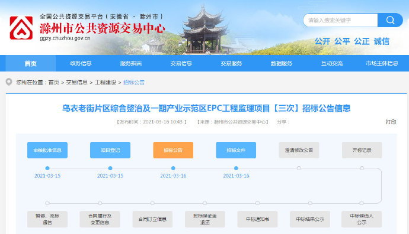Click the 2021-03-15 date below 项目登记
The image size is (409, 234).
click(x=110, y=175)
